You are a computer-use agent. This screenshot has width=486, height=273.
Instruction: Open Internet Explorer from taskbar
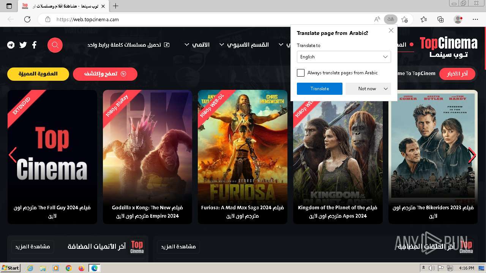[30, 268]
